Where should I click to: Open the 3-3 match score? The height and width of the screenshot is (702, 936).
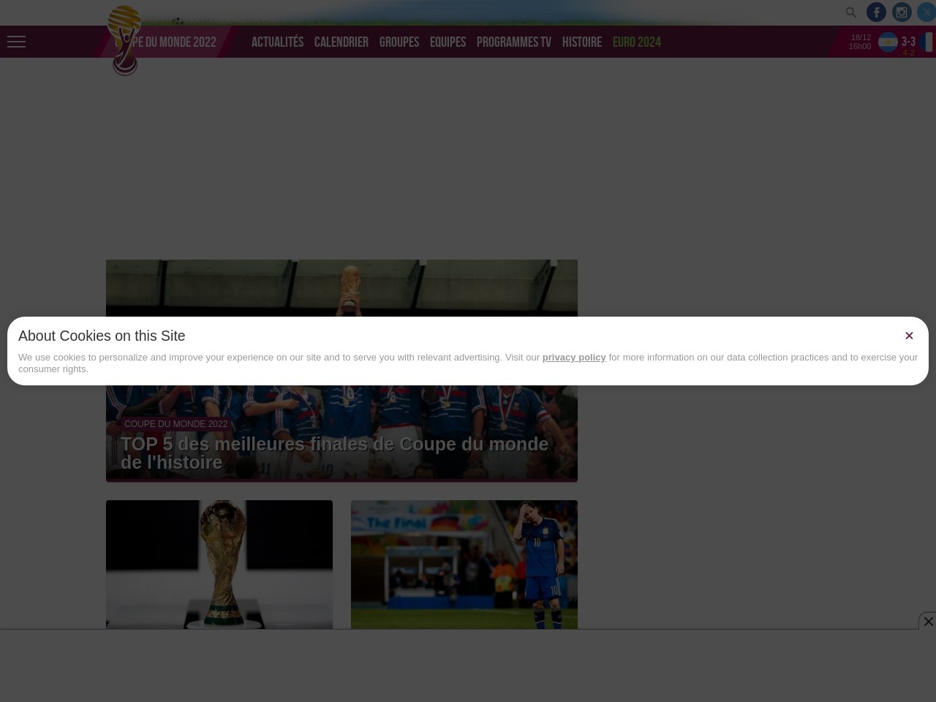click(x=908, y=42)
